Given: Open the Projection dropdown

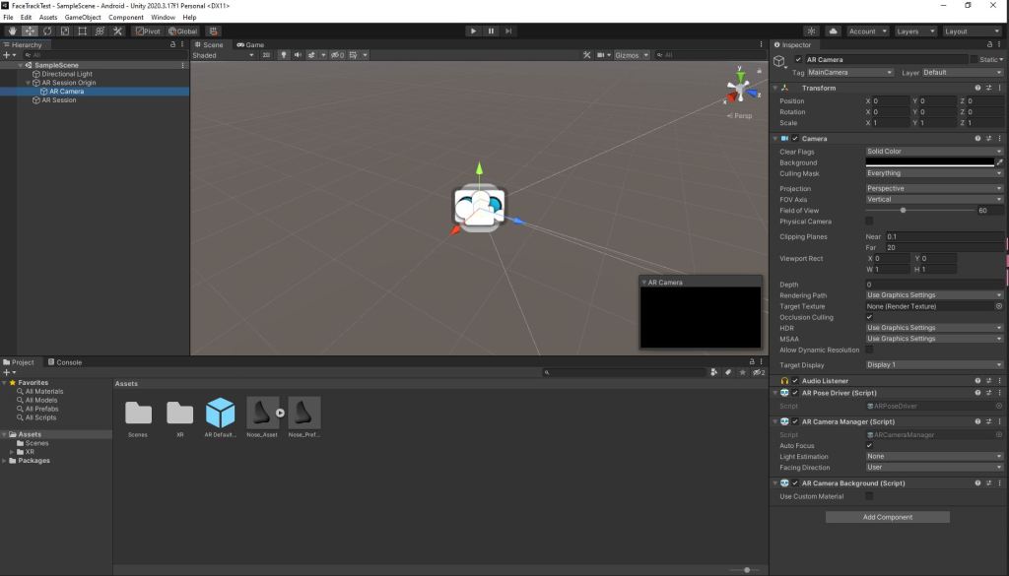Looking at the screenshot, I should (933, 188).
